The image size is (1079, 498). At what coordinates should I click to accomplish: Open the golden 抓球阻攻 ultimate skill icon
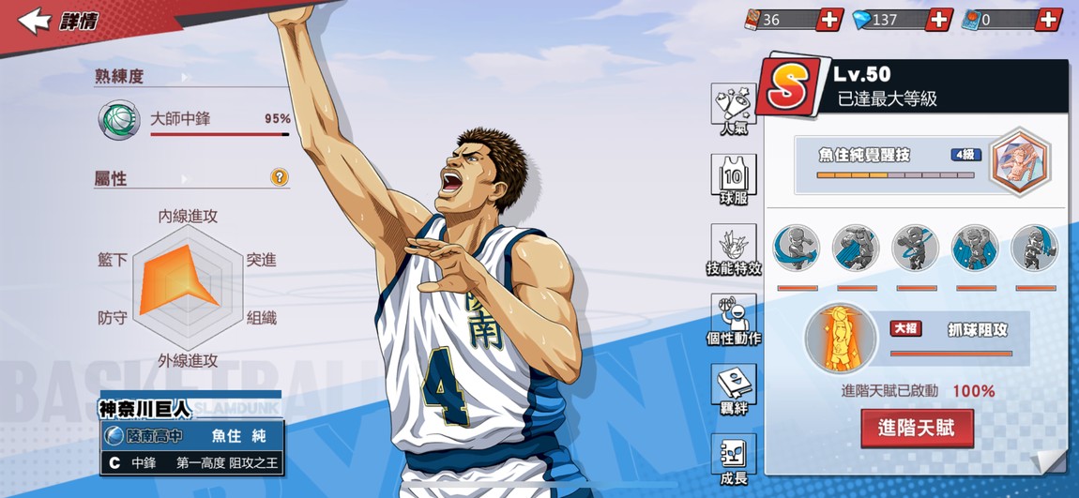click(841, 338)
